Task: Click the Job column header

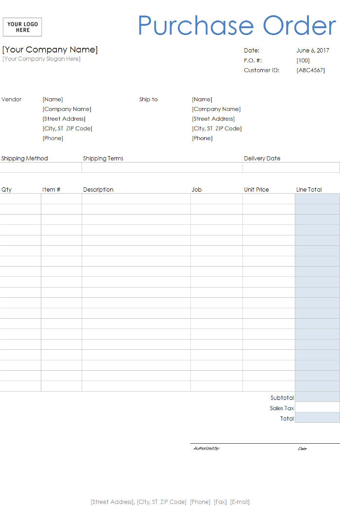Action: [197, 190]
